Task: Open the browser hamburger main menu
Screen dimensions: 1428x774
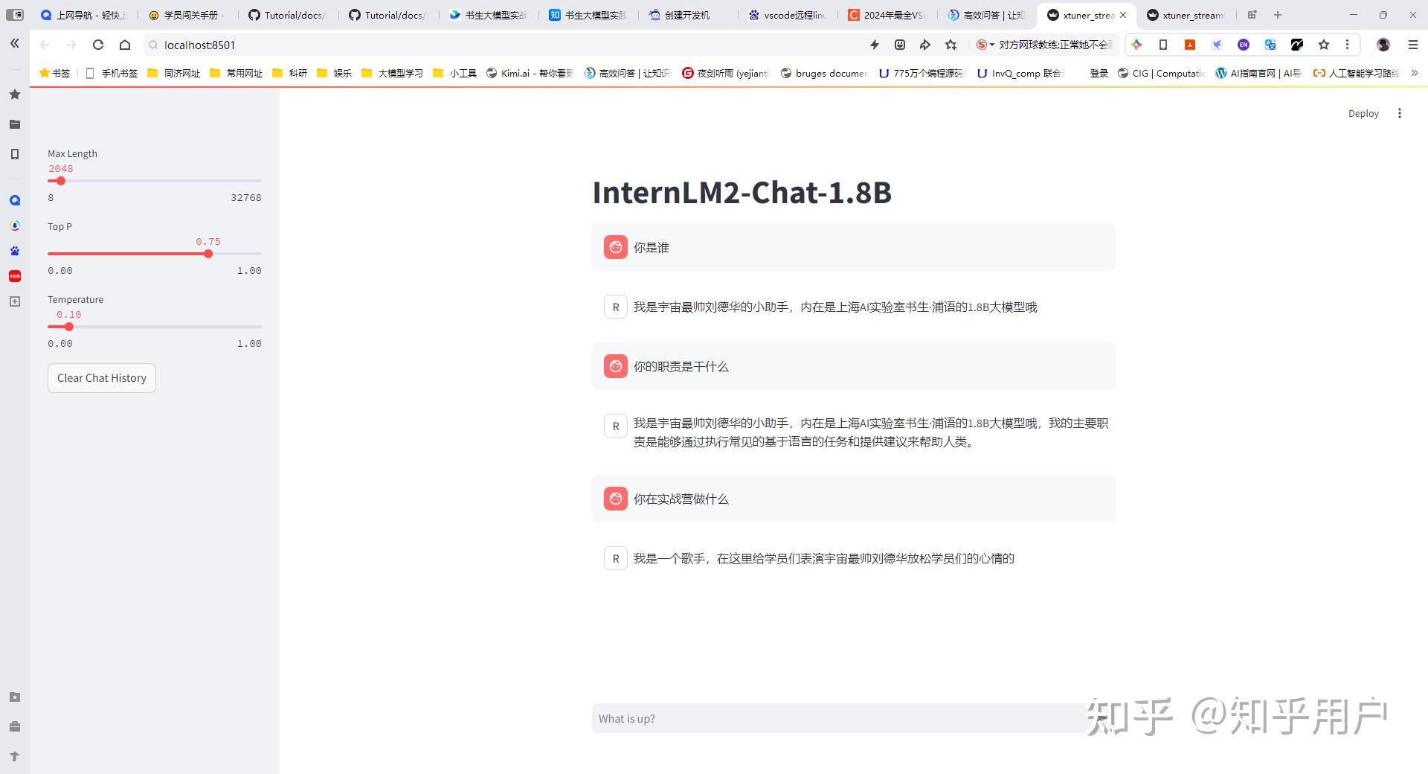Action: pos(1413,45)
